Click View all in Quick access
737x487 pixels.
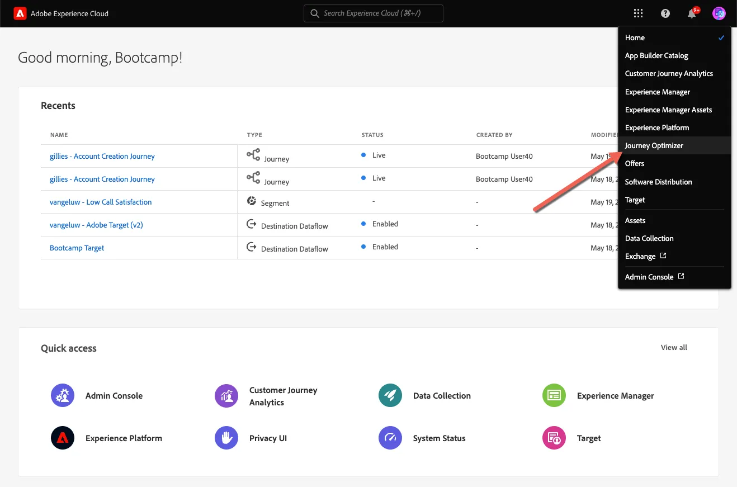(674, 347)
